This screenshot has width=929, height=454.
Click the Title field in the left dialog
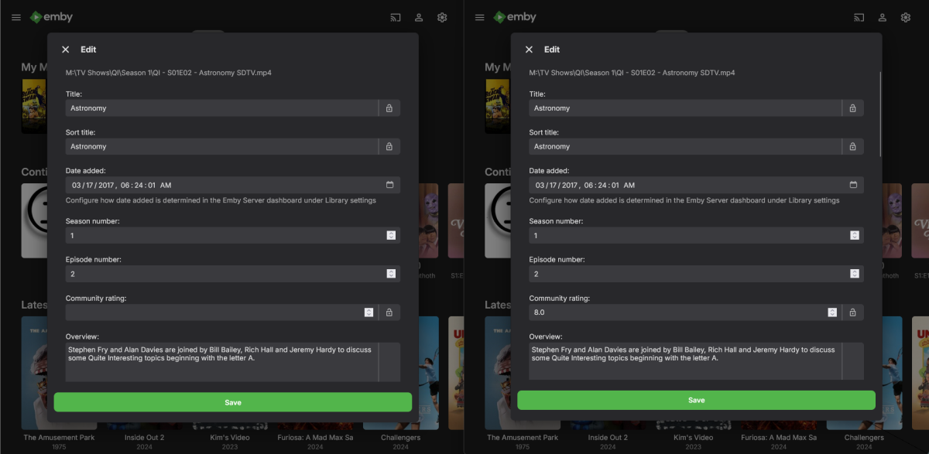click(221, 108)
